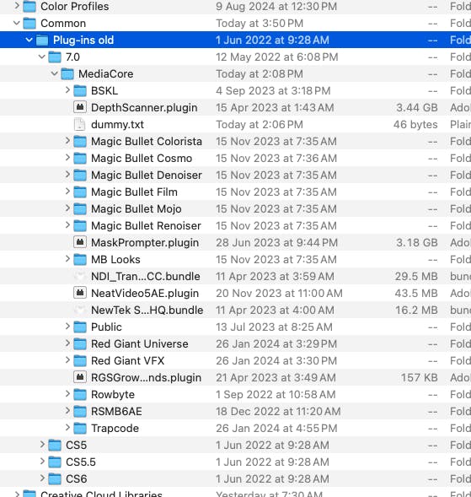Select the MaskPrompter.plugin file name
This screenshot has width=471, height=497.
[x=145, y=243]
